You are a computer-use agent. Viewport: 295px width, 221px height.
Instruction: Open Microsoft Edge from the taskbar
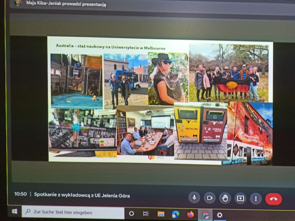point(176,214)
